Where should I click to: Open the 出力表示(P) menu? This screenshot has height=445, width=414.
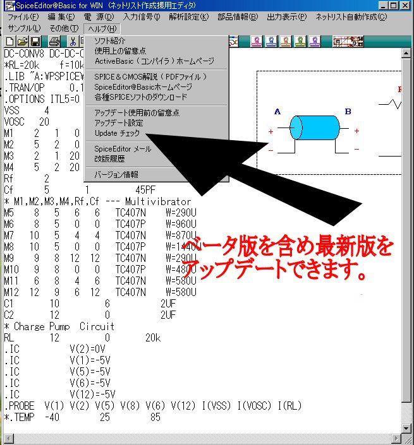pos(287,17)
